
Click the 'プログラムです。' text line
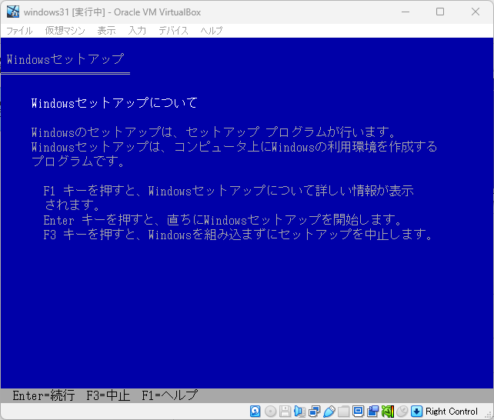pyautogui.click(x=78, y=162)
